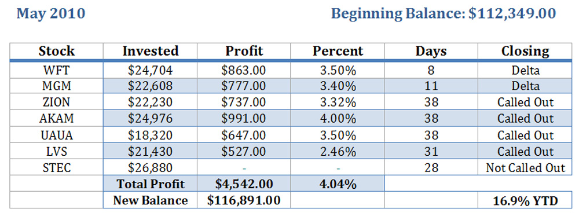This screenshot has height=216, width=579.
Task: Click the Stock column header
Action: (x=57, y=51)
